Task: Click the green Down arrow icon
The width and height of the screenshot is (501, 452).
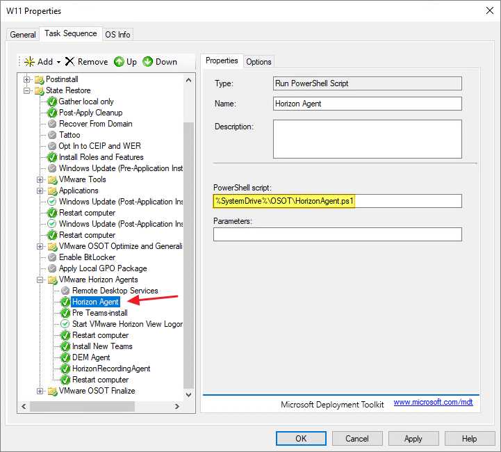Action: [x=148, y=62]
